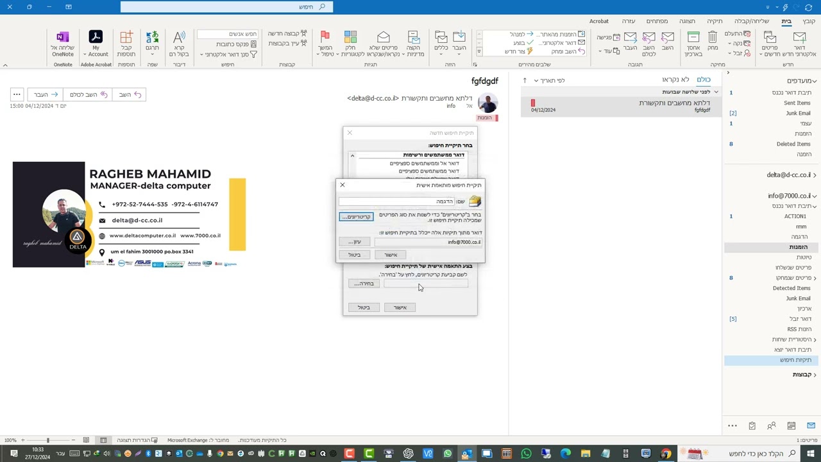821x462 pixels.
Task: Open the Help ribbon tab
Action: click(x=628, y=21)
